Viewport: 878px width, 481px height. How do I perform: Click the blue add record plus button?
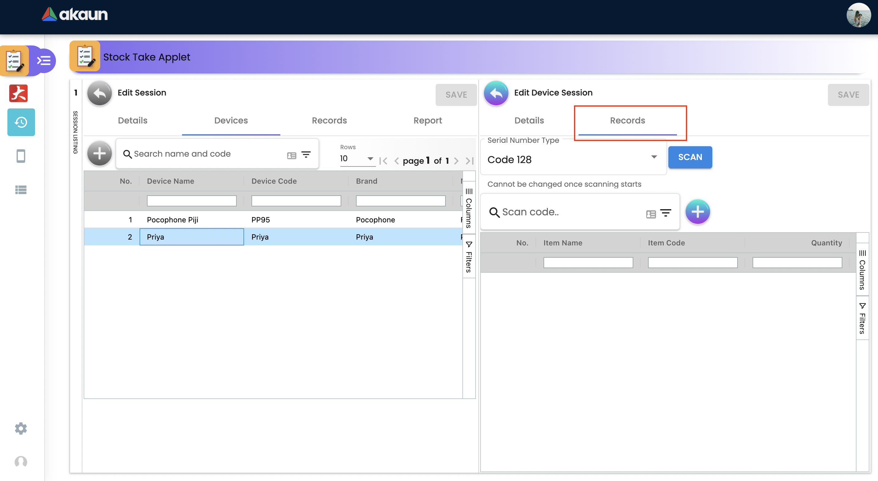[x=697, y=212]
